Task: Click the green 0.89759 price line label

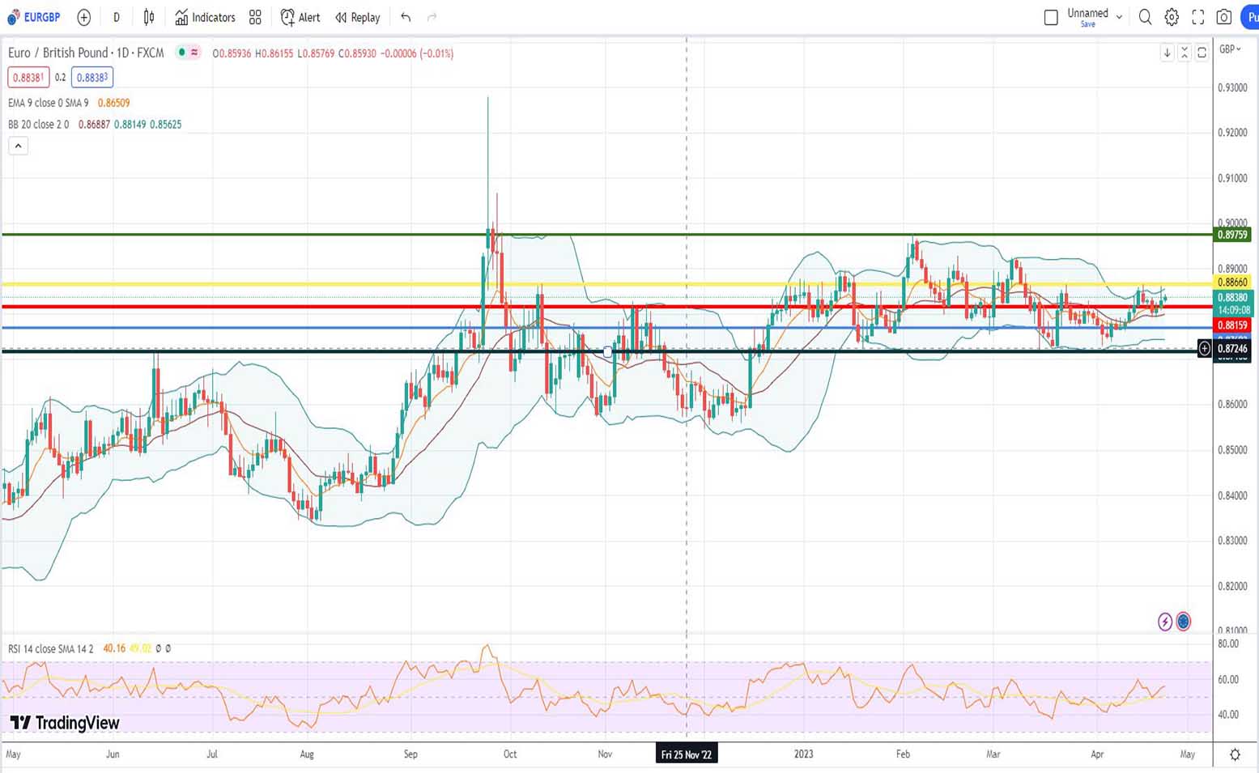Action: pyautogui.click(x=1232, y=235)
